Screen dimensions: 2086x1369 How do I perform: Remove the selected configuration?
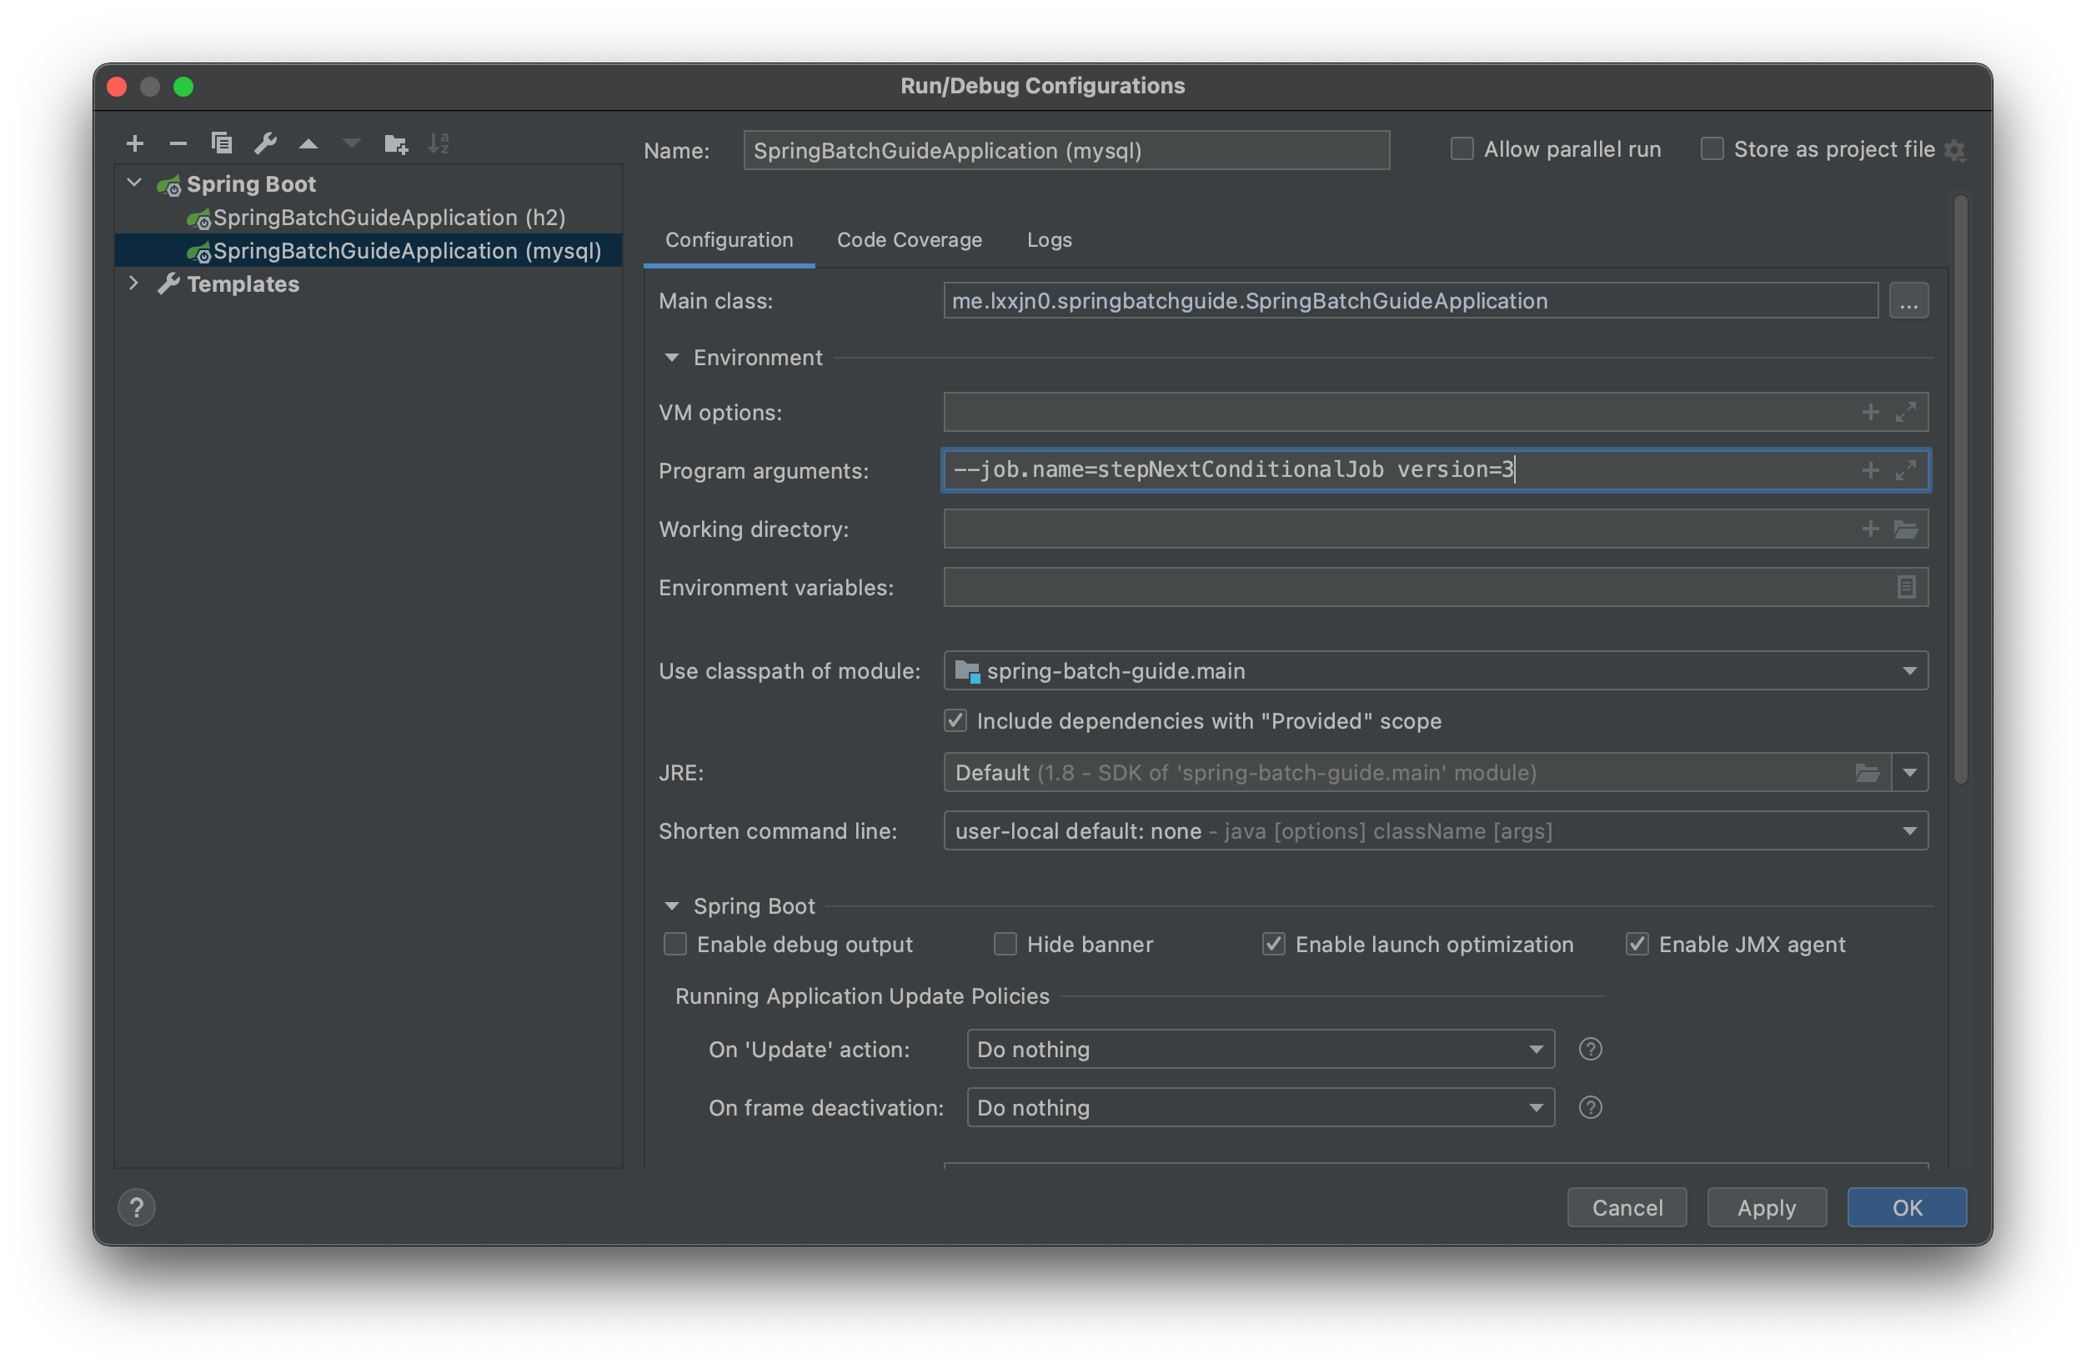pyautogui.click(x=178, y=143)
